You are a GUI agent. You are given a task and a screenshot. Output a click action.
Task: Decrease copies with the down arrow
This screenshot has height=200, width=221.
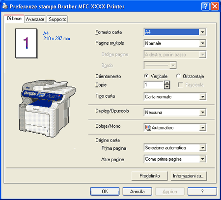(x=167, y=87)
